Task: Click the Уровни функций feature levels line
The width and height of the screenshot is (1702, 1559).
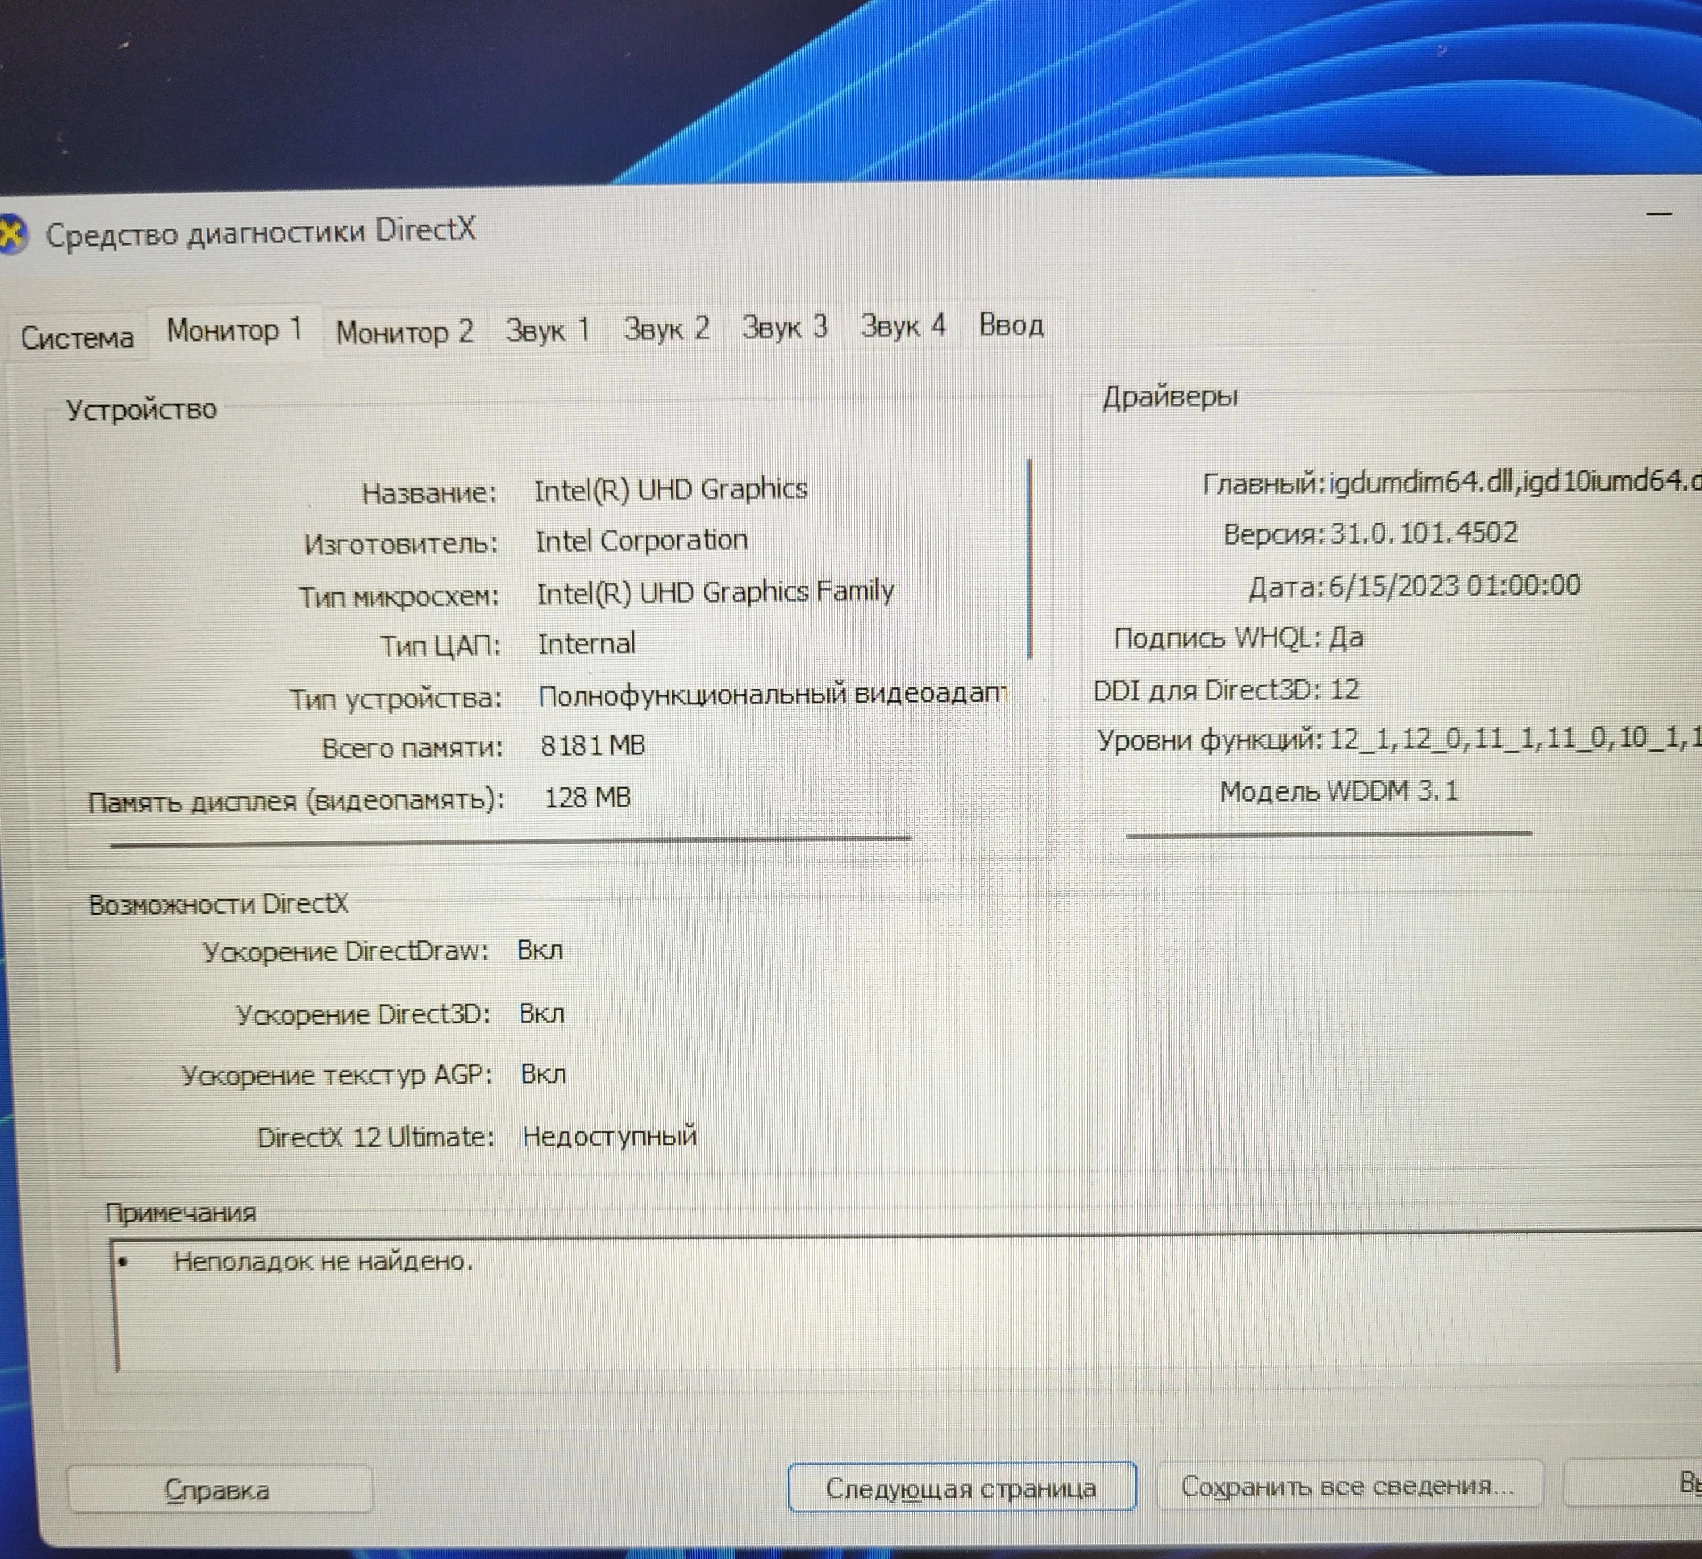Action: 1399,740
